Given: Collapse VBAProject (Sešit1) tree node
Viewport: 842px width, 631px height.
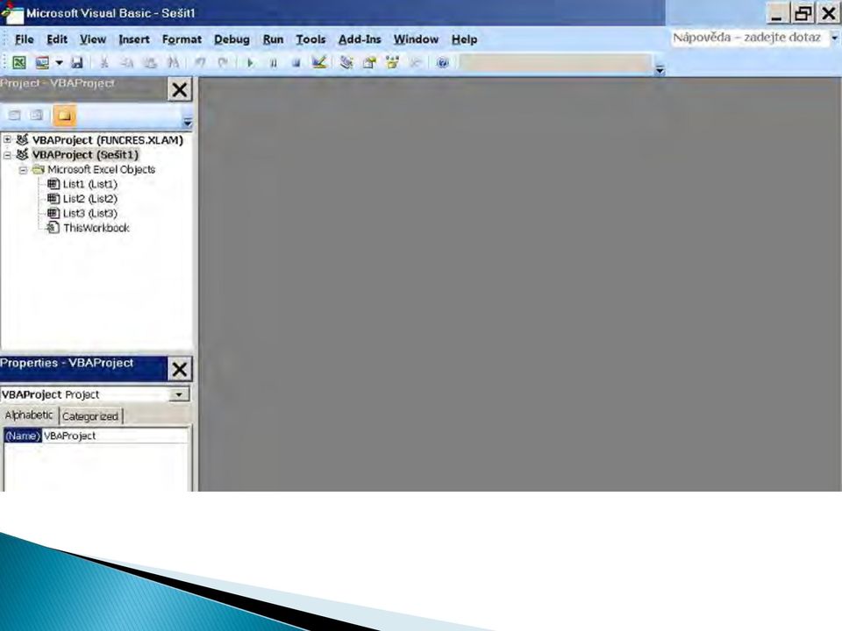Looking at the screenshot, I should tap(8, 155).
